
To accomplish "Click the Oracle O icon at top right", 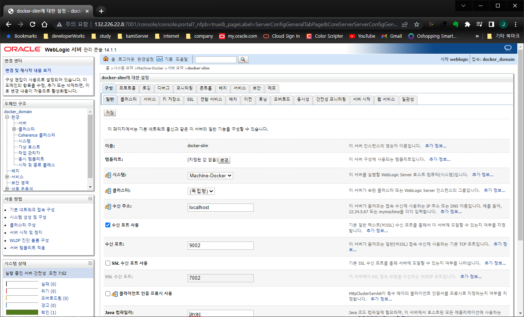I will coord(508,48).
